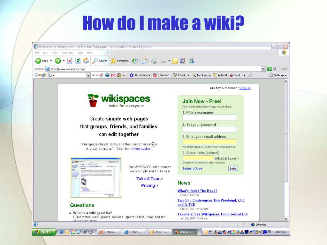Click the Join button
This screenshot has width=327, height=245.
pos(233,168)
